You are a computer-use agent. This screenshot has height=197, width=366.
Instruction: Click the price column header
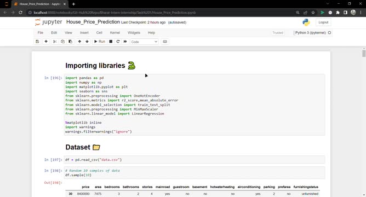(85, 187)
